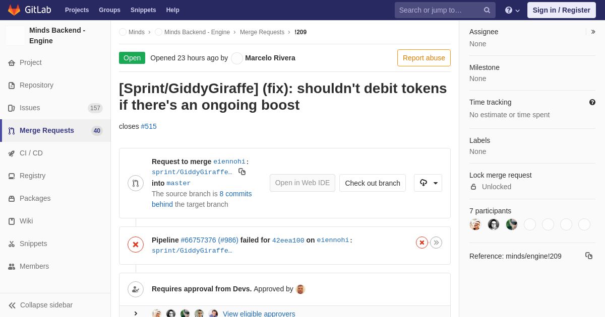The image size is (605, 317).
Task: Open commit 42eea100 link
Action: coord(288,241)
